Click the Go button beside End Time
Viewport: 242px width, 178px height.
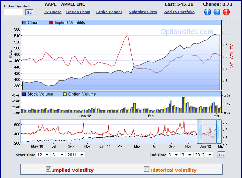coord(221,155)
